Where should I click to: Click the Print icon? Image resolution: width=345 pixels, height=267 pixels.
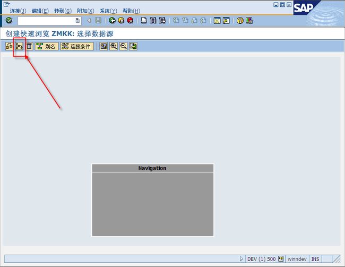click(x=144, y=21)
